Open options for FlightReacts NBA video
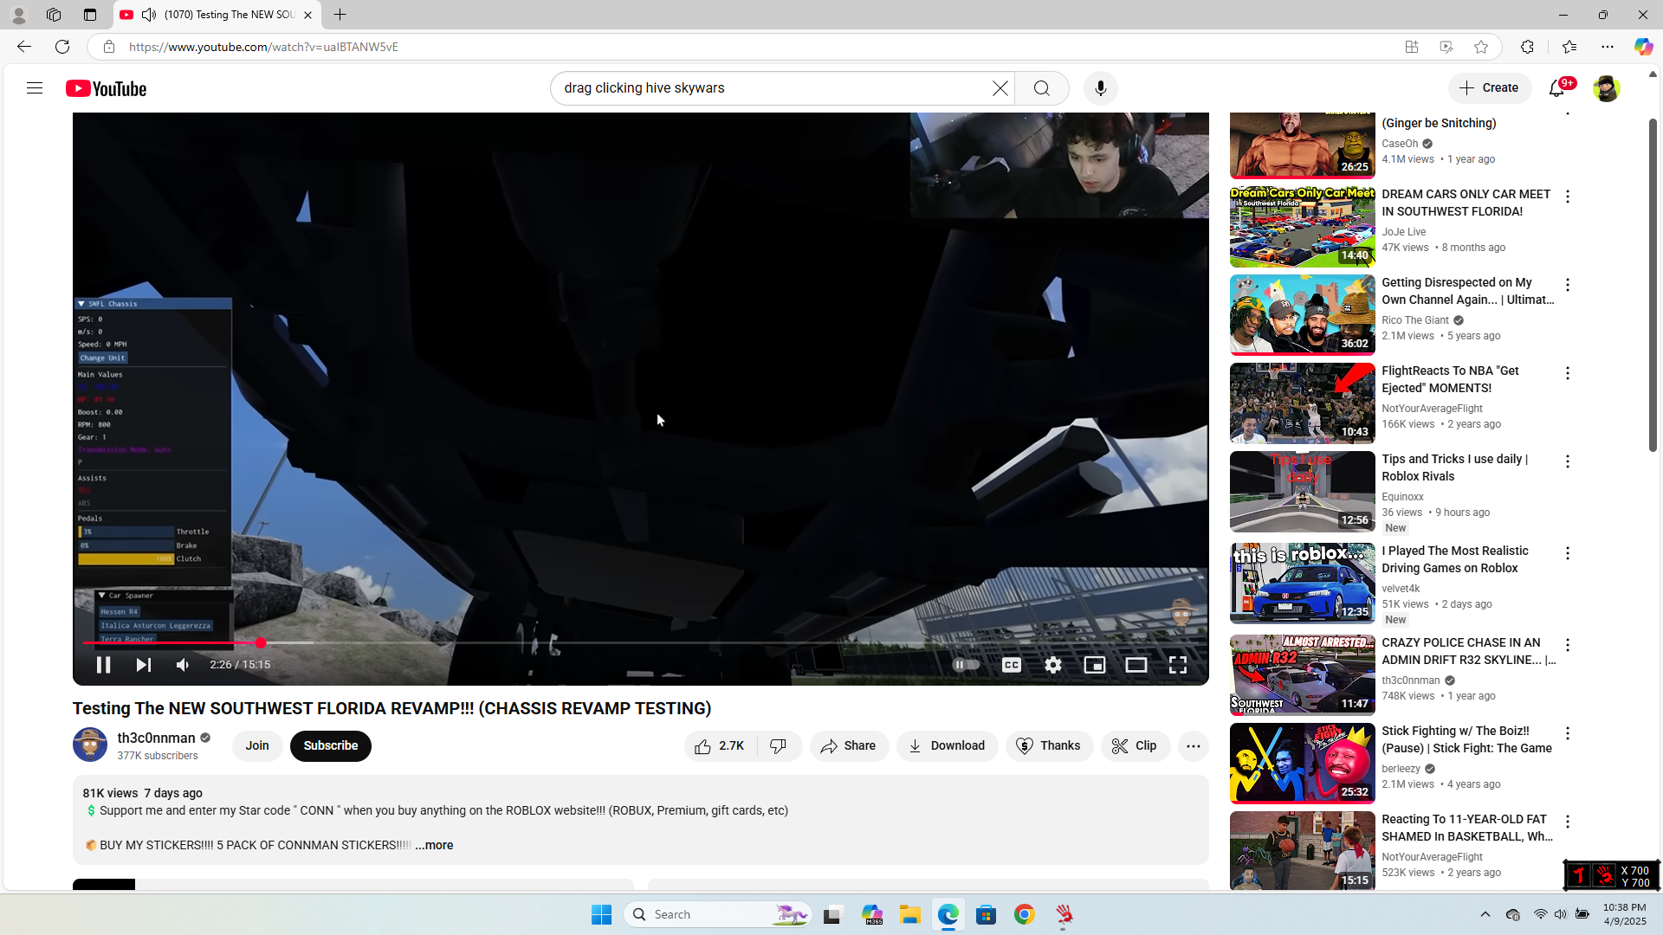 point(1568,373)
